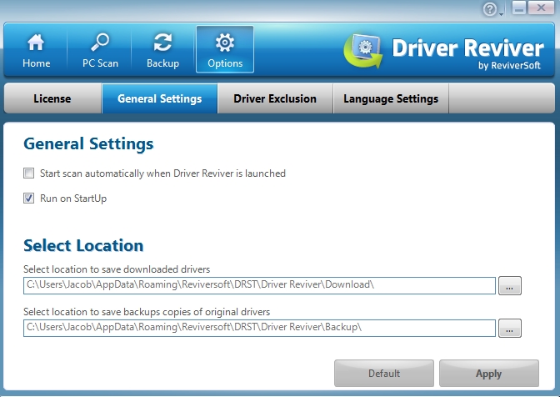Click the backup location path field
This screenshot has height=397, width=560.
point(260,328)
